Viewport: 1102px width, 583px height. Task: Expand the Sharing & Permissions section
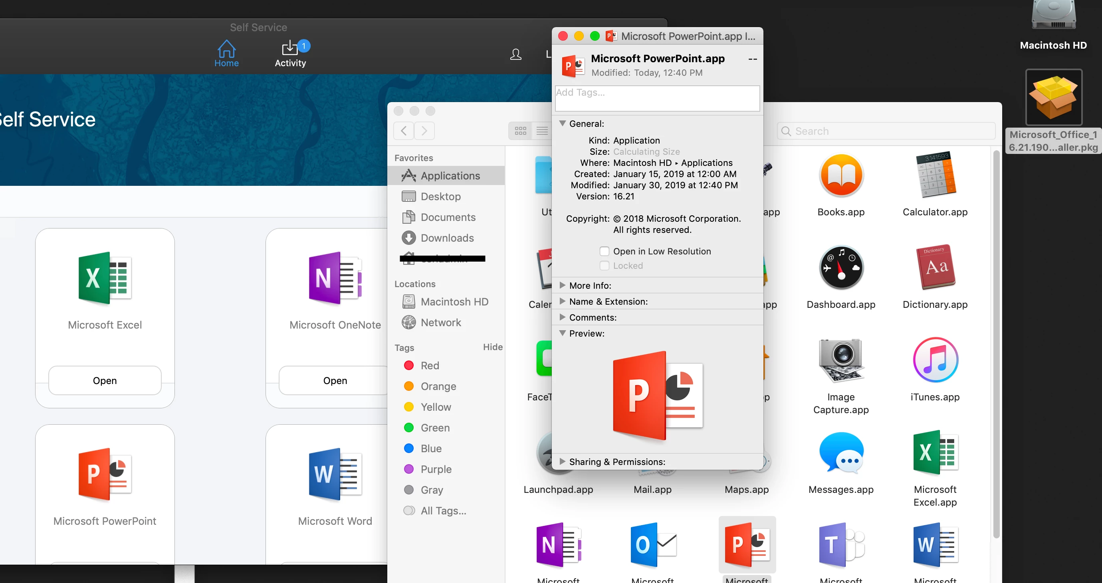click(x=563, y=461)
